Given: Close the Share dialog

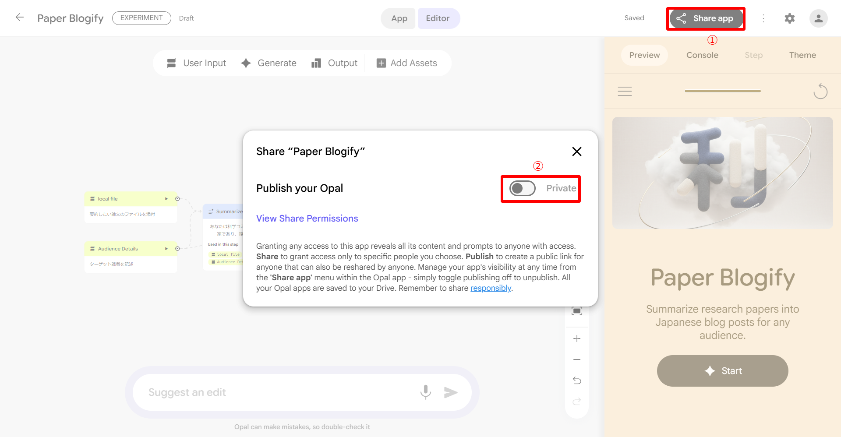Looking at the screenshot, I should pos(576,152).
